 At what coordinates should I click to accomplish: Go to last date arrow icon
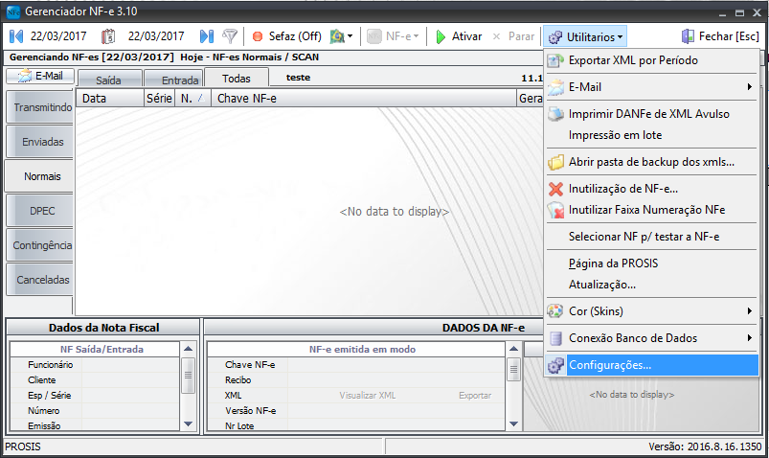[207, 36]
